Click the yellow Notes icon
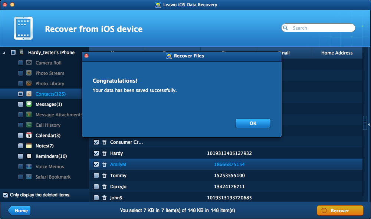The height and width of the screenshot is (219, 371). [29, 146]
